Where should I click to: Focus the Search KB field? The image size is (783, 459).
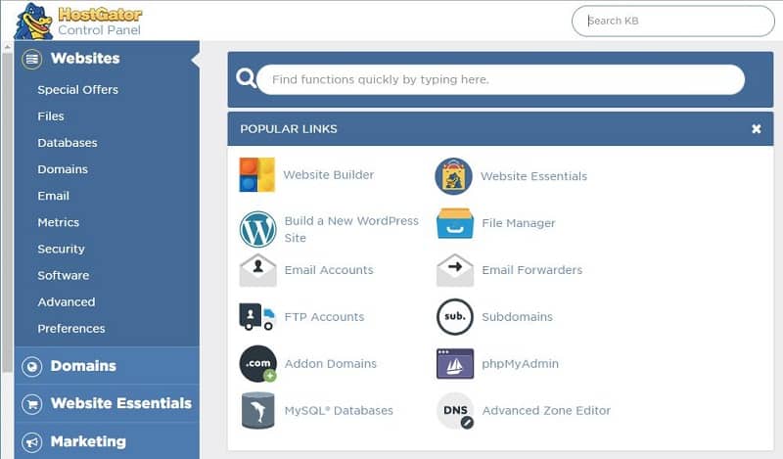pos(673,21)
